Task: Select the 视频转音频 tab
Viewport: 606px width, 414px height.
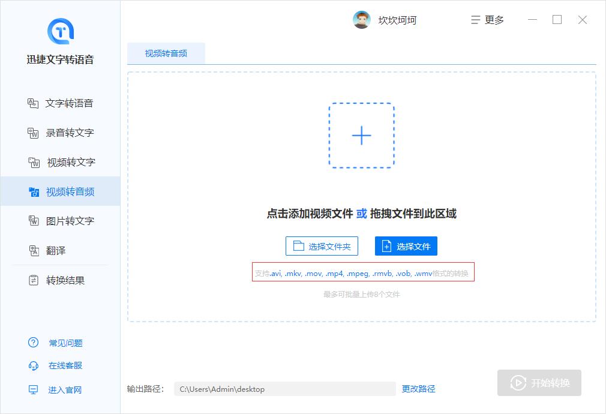Action: 166,53
